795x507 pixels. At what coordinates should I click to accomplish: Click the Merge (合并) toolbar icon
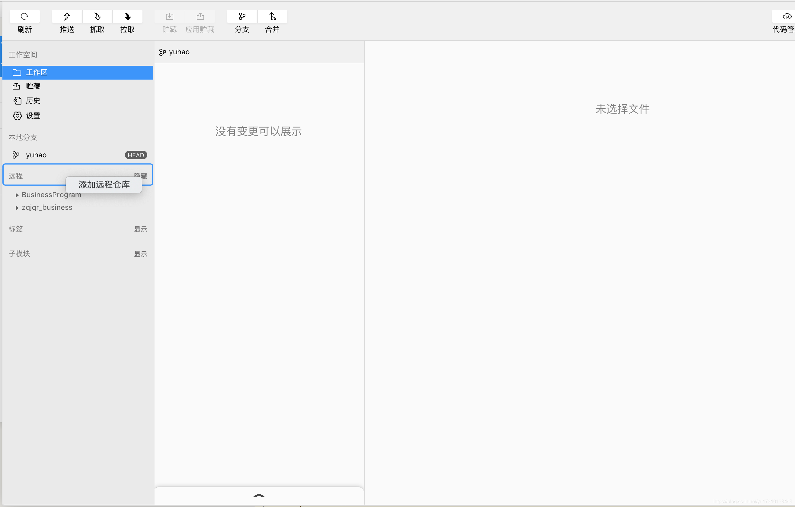click(x=272, y=17)
